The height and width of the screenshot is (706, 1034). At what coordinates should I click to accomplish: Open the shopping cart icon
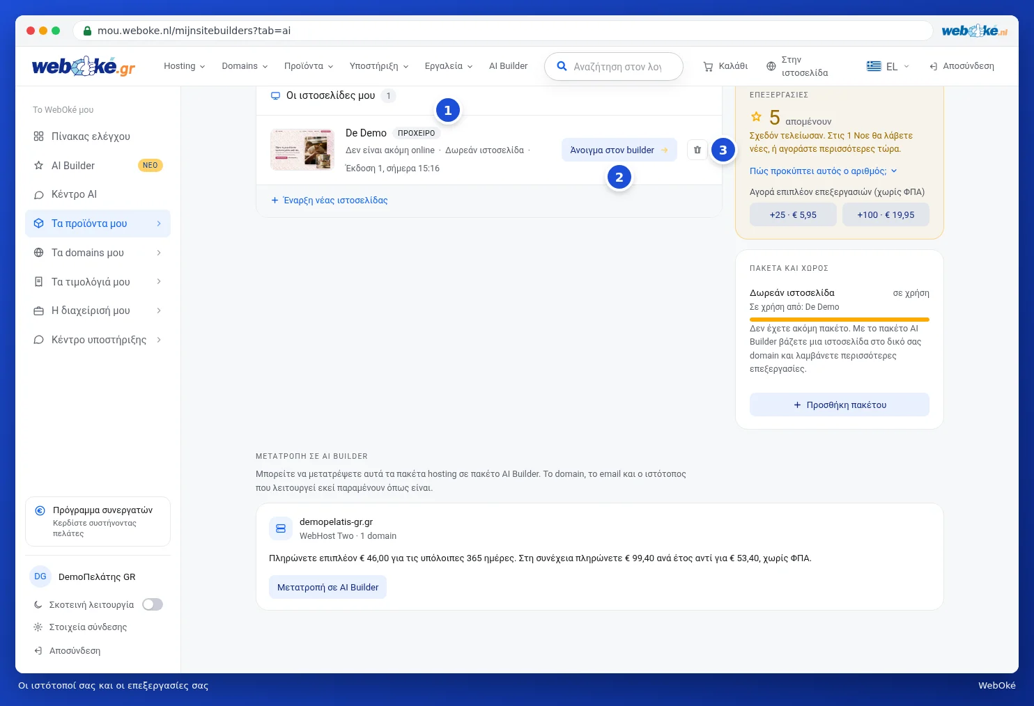[x=708, y=66]
